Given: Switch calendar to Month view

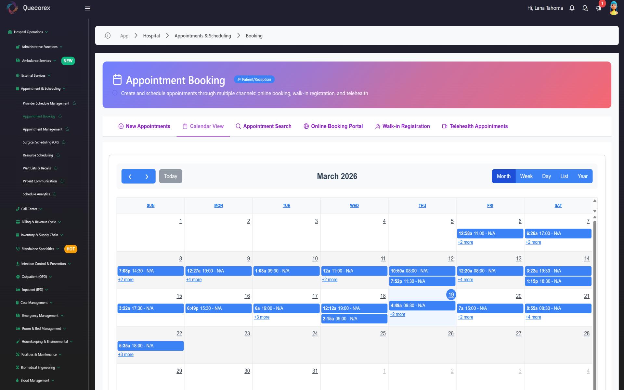Looking at the screenshot, I should tap(503, 176).
